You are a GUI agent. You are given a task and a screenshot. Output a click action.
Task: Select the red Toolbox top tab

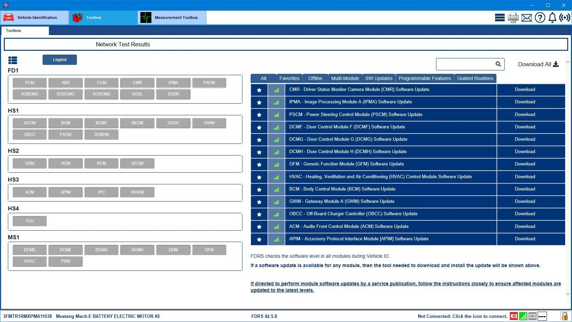[x=103, y=18]
